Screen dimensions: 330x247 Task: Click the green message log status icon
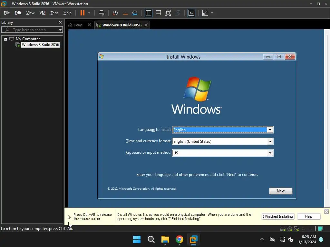(x=320, y=229)
